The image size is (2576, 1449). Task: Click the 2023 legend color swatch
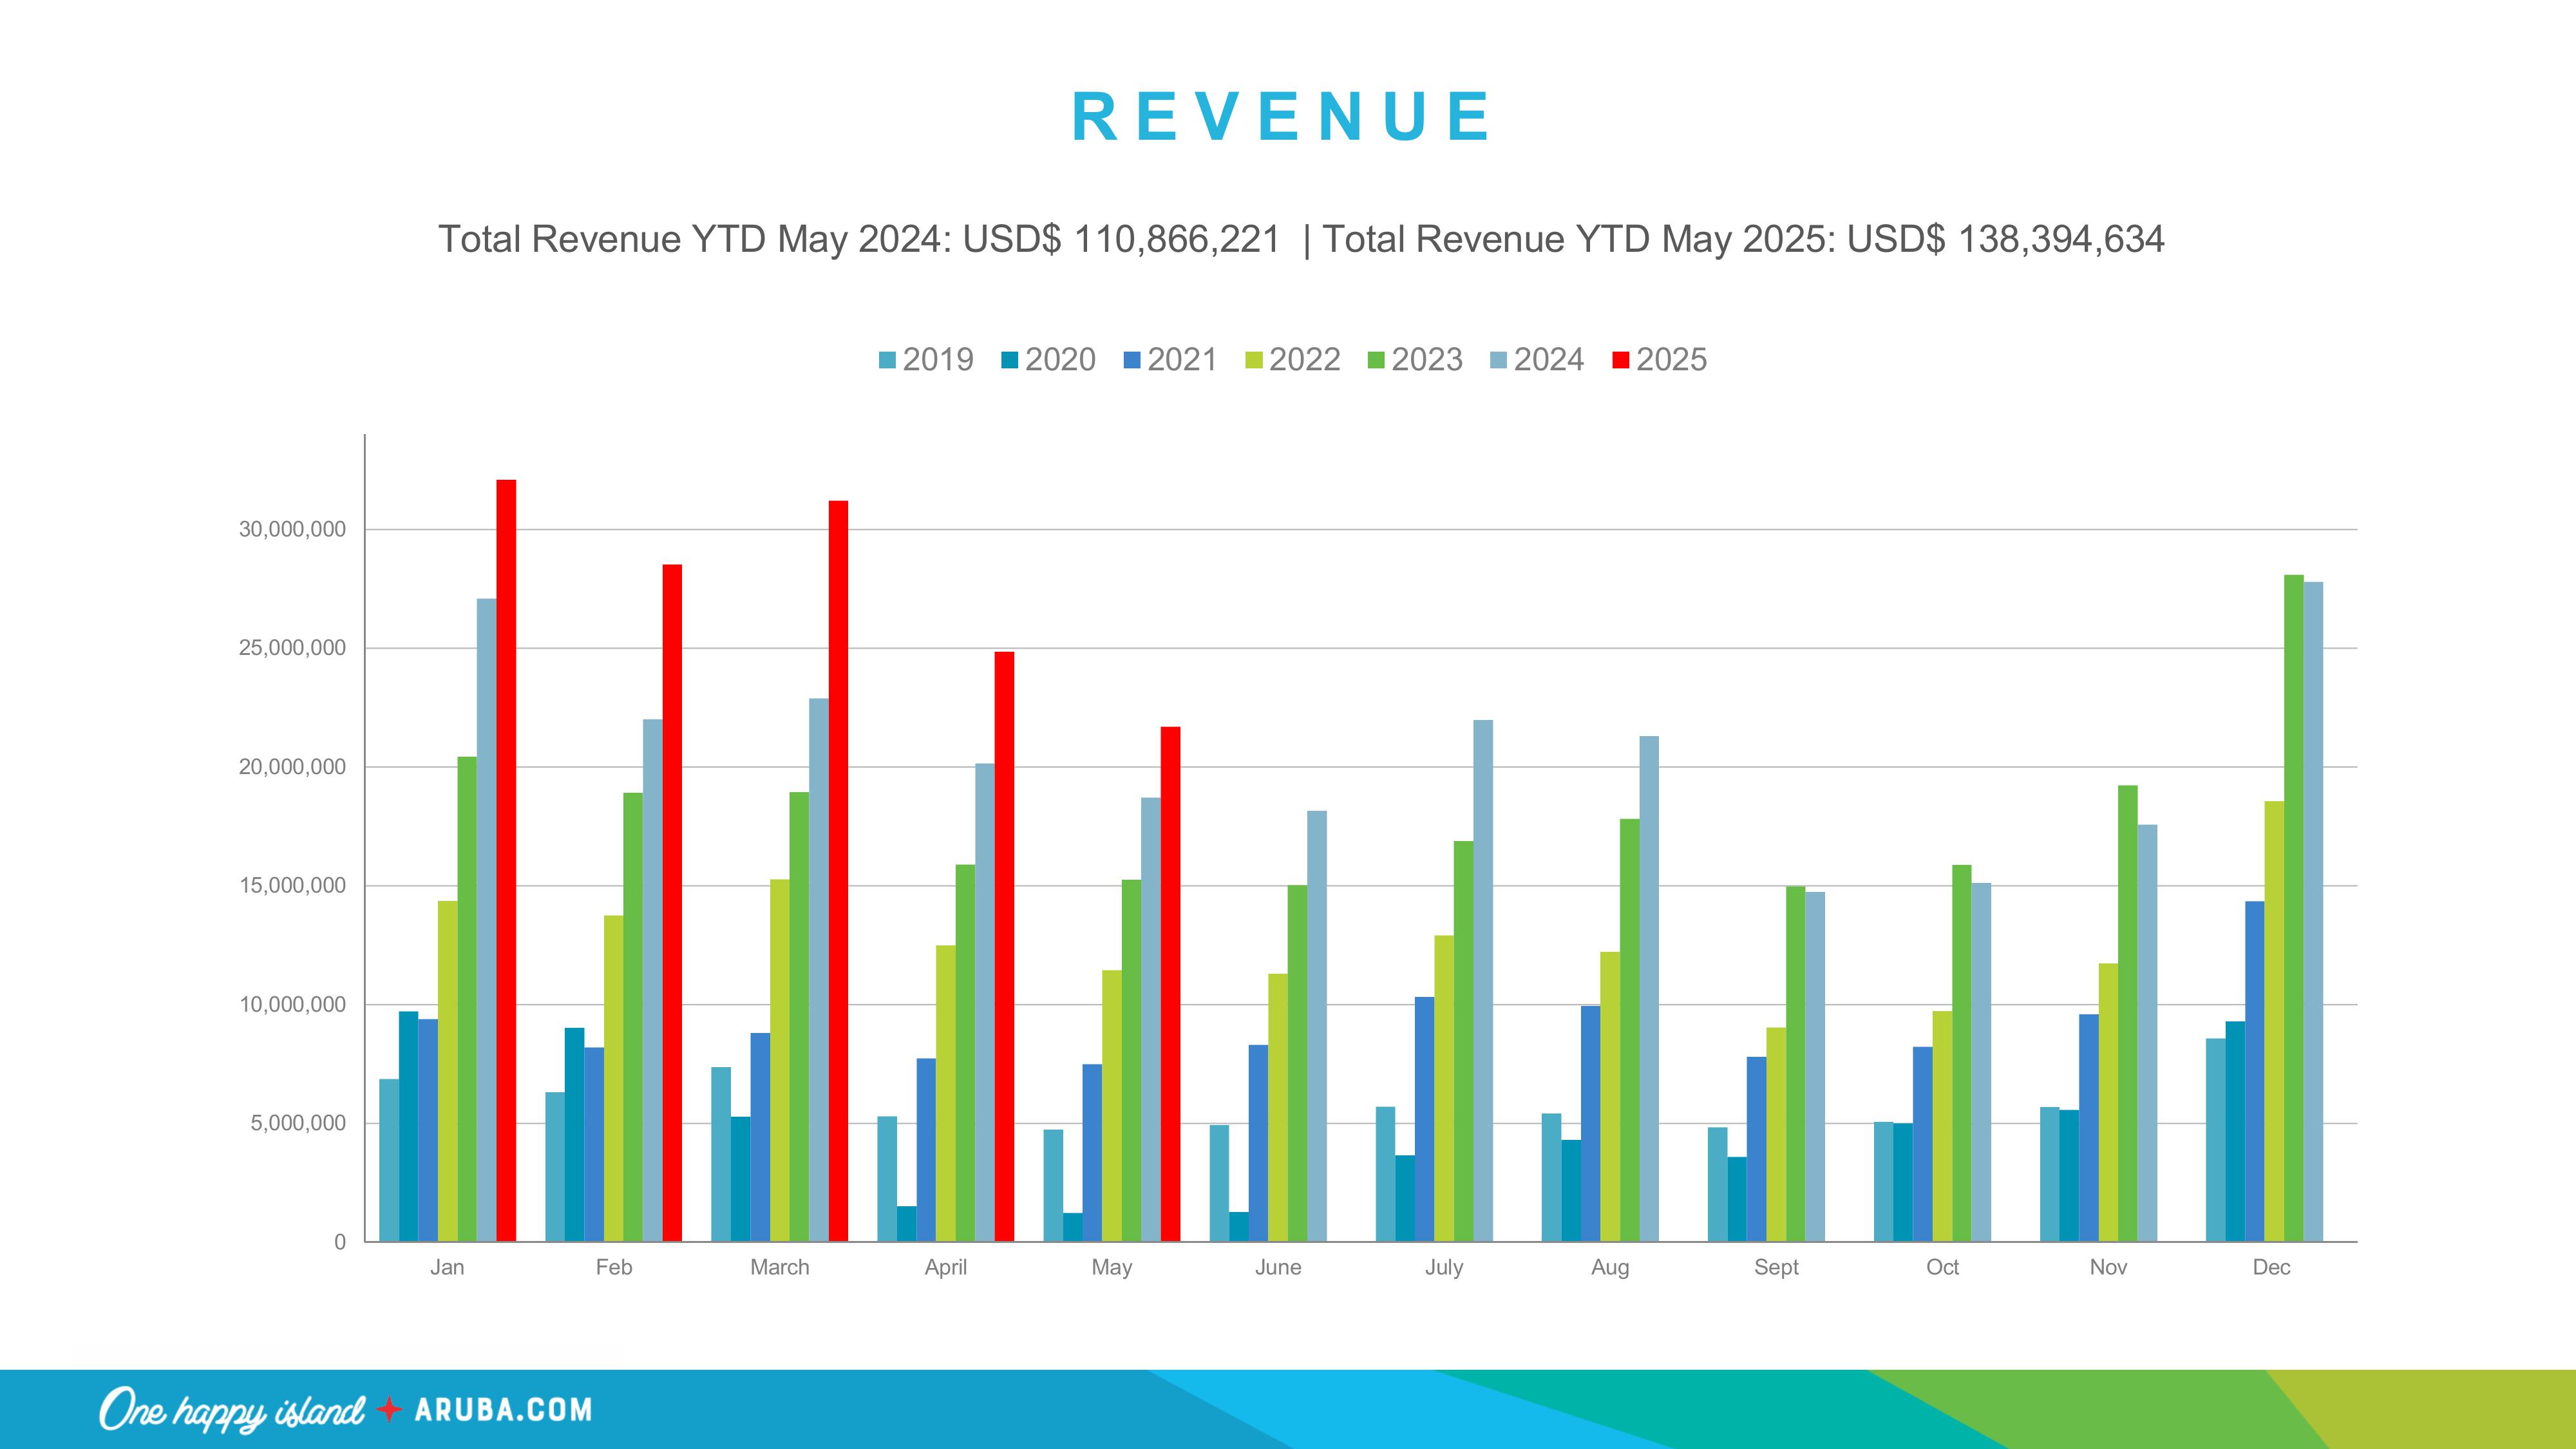[1376, 360]
